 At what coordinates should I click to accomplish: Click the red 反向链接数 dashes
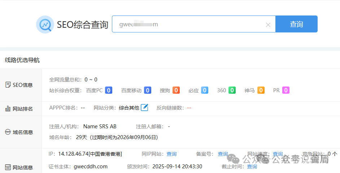189,108
